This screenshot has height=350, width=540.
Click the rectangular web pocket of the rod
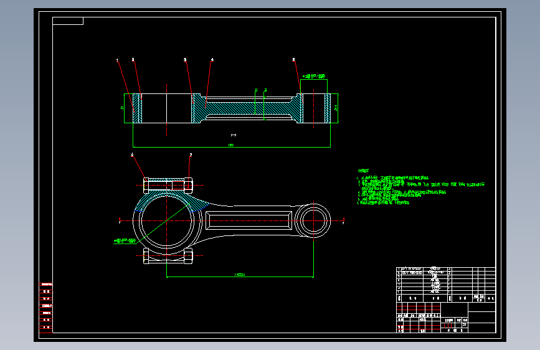click(x=249, y=221)
